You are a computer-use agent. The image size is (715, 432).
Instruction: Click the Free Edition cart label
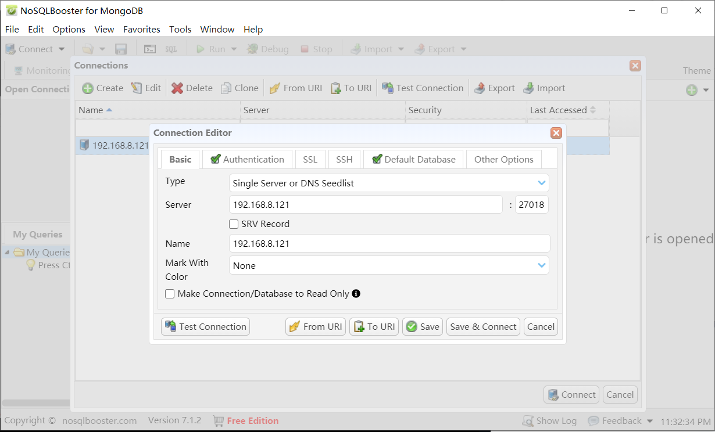pyautogui.click(x=246, y=421)
